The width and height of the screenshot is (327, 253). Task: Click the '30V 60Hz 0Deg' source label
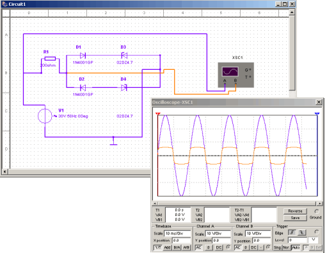(73, 116)
